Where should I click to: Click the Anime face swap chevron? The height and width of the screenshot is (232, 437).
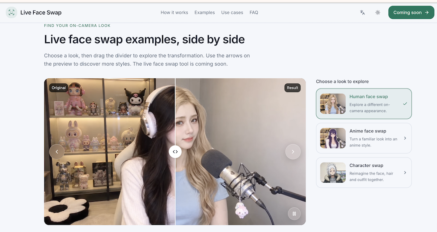tap(405, 138)
